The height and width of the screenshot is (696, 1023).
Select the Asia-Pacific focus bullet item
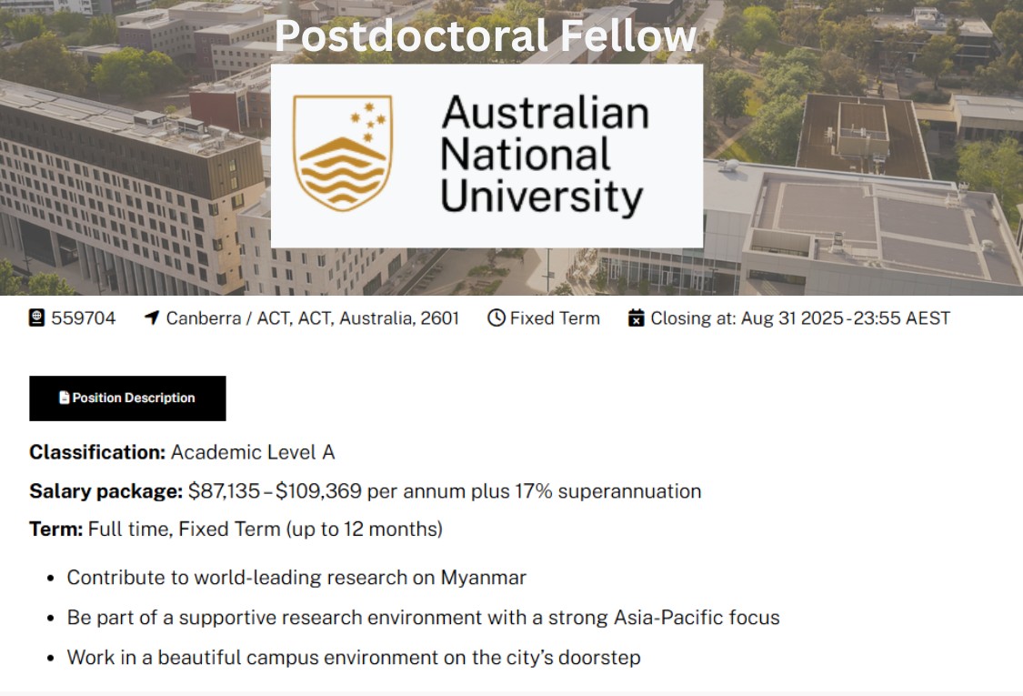coord(423,617)
